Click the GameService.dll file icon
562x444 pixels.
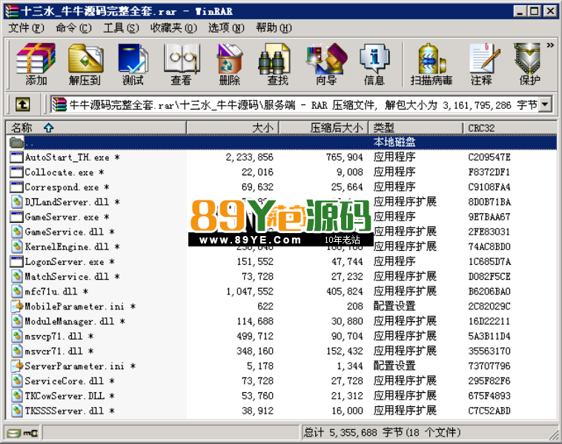tap(16, 232)
